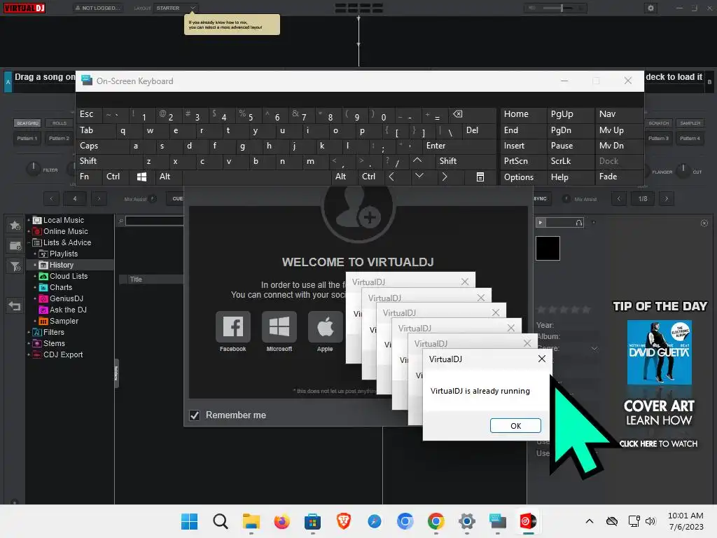
Task: Select Ask the DJ folder
Action: coord(68,310)
